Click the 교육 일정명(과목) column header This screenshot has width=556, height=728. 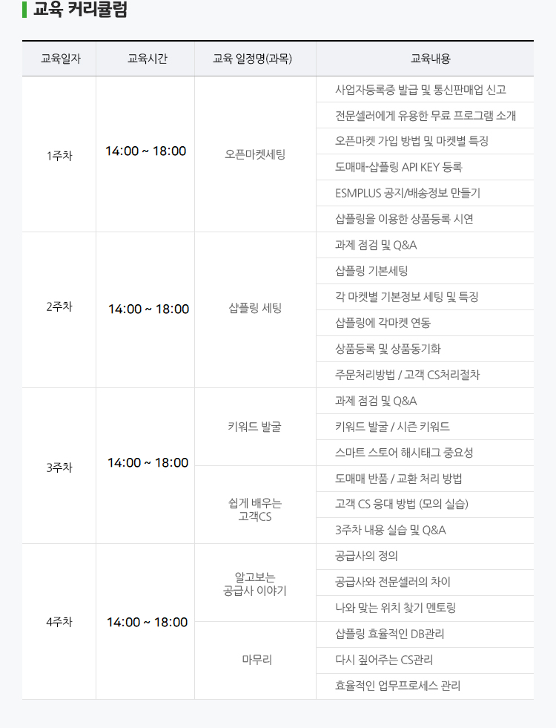coord(252,59)
